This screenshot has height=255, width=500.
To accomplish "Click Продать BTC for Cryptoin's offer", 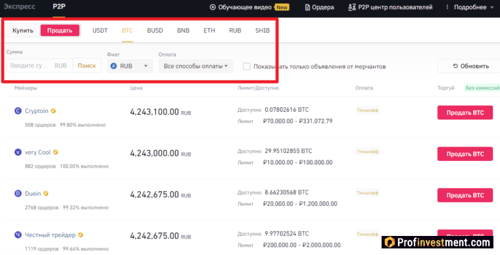I will 465,112.
